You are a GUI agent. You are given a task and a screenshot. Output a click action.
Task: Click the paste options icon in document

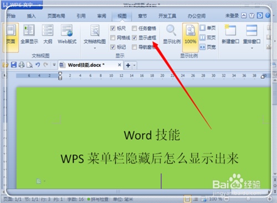point(39,181)
